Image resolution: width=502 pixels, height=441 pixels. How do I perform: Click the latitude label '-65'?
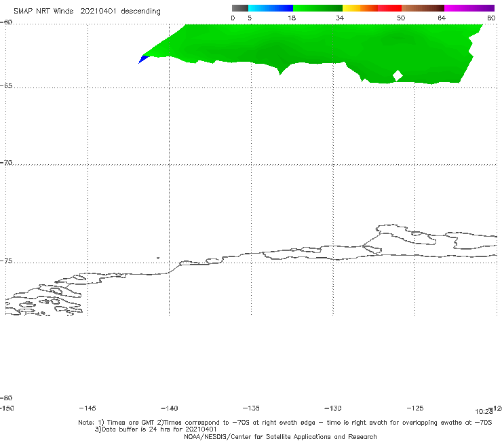(x=6, y=86)
